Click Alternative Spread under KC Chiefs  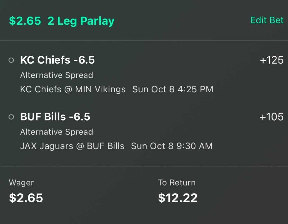click(57, 75)
